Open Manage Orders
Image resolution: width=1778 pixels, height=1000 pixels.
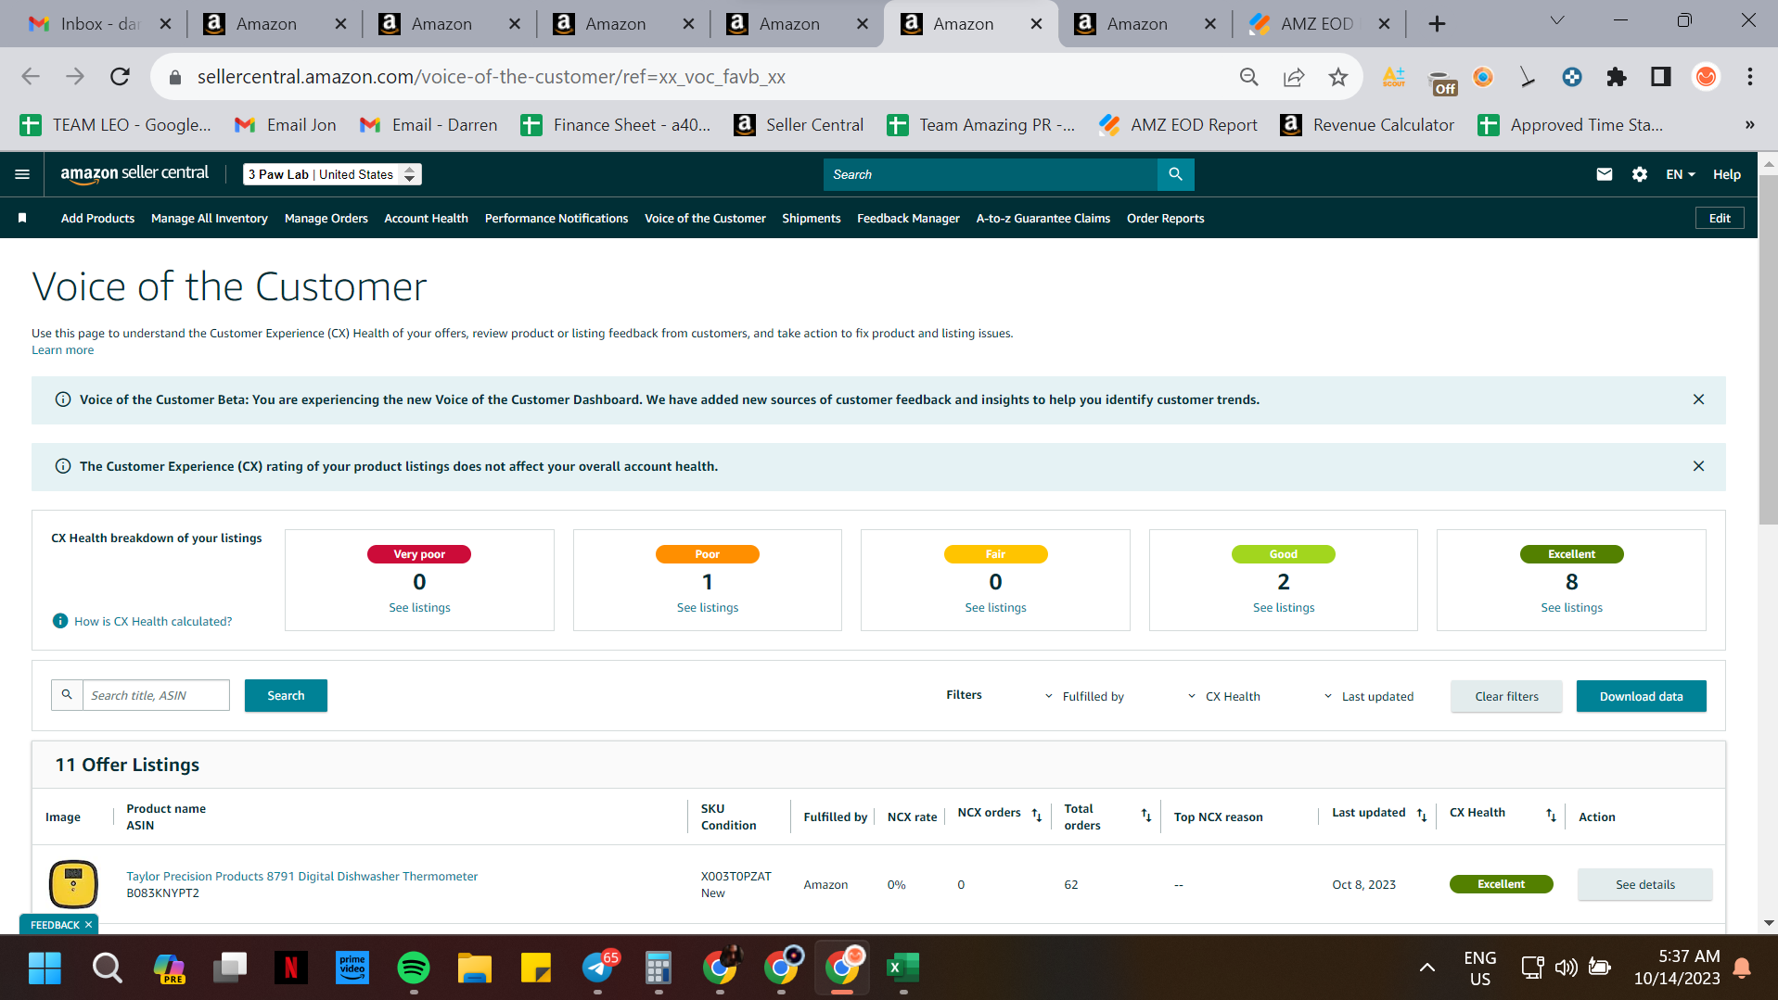[326, 218]
